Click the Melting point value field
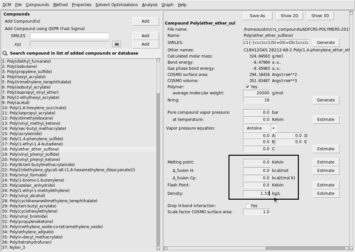 pyautogui.click(x=257, y=162)
